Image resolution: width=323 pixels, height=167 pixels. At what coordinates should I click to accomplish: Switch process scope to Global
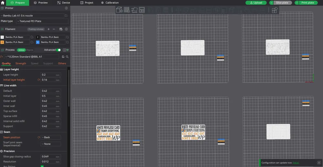[x=21, y=50]
